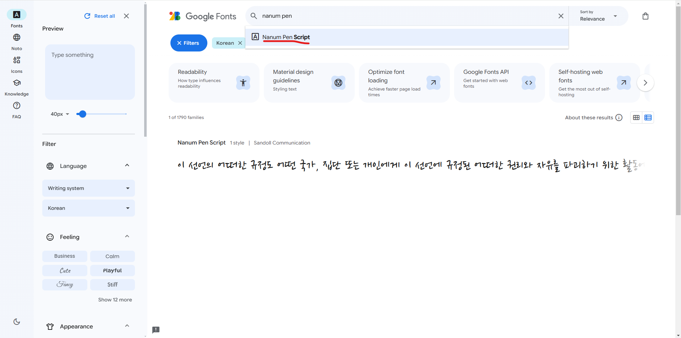This screenshot has height=338, width=681.
Task: Toggle the Fancy feeling chip
Action: point(65,284)
